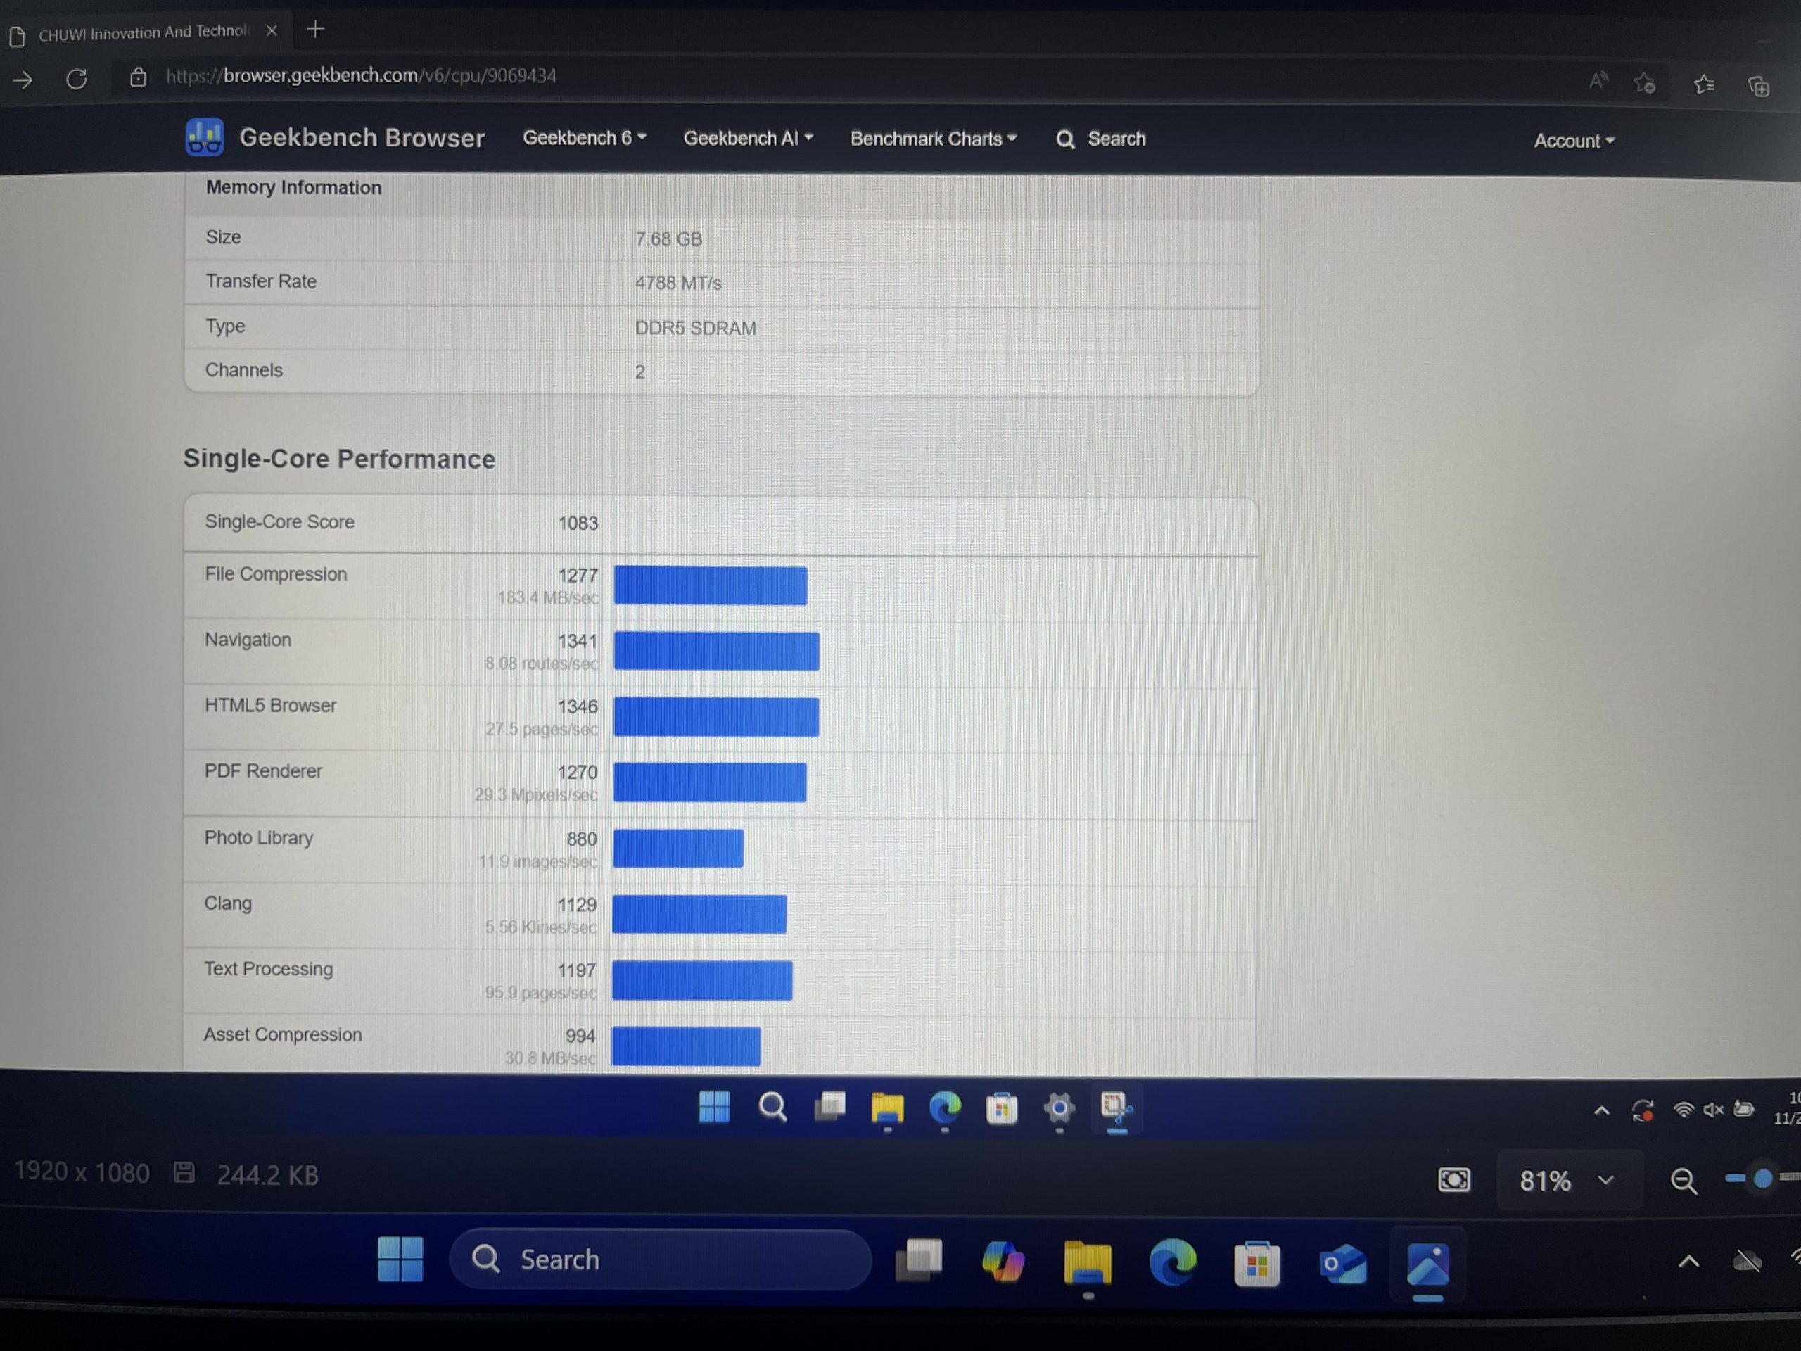This screenshot has height=1351, width=1801.
Task: Click the Photos app taskbar icon
Action: coord(1427,1264)
